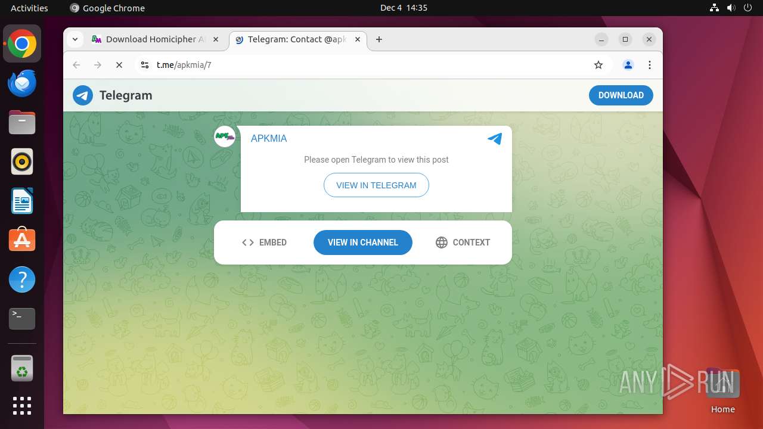Click VIEW IN CHANNEL button
This screenshot has width=763, height=429.
[362, 243]
